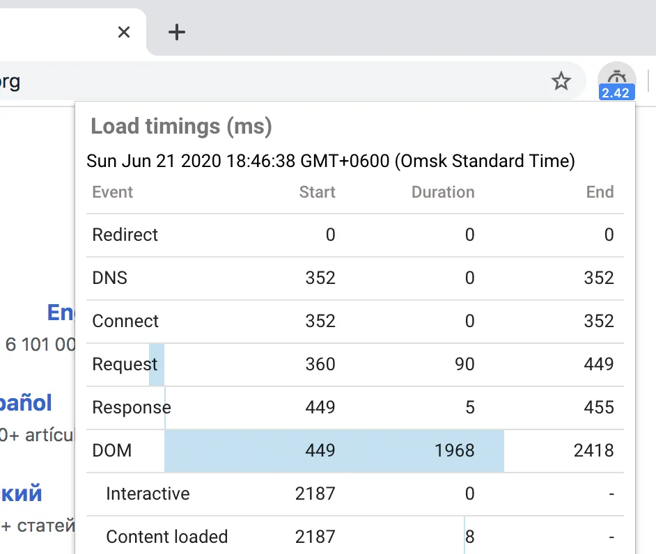Select the DOM row in timings table
The height and width of the screenshot is (554, 656).
(x=111, y=450)
